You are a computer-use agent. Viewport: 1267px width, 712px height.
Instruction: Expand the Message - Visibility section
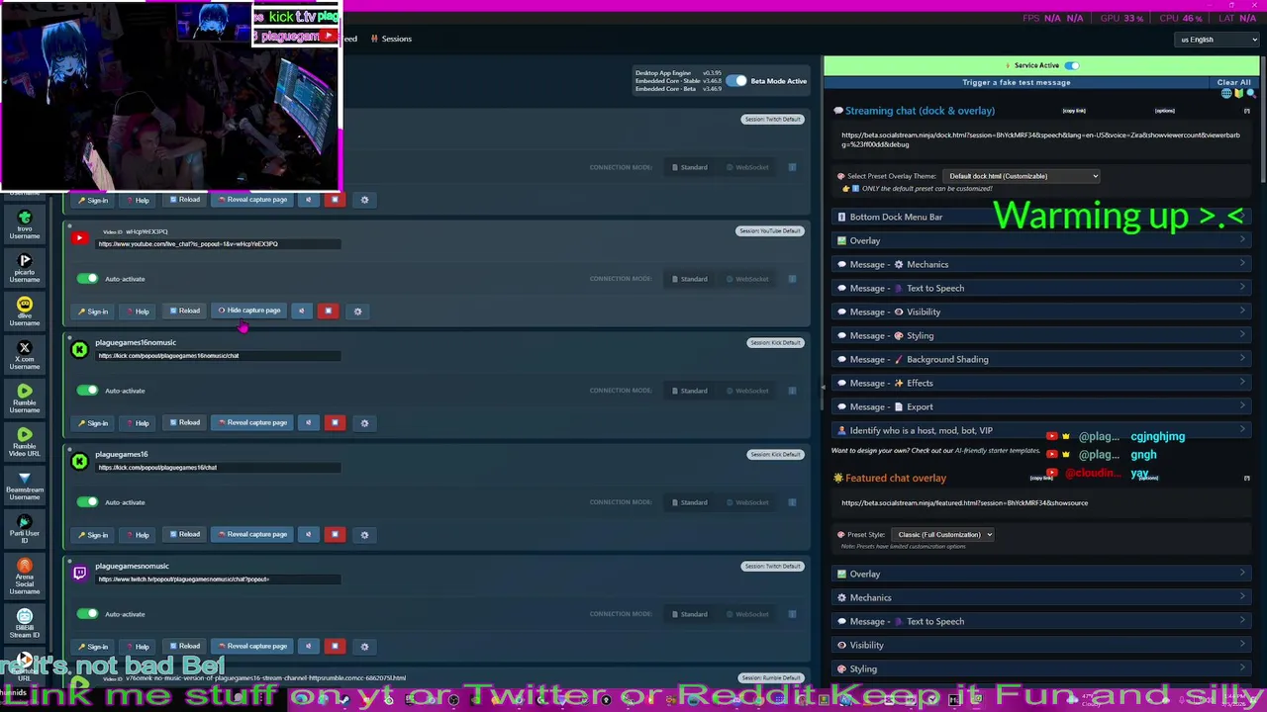click(x=1041, y=312)
